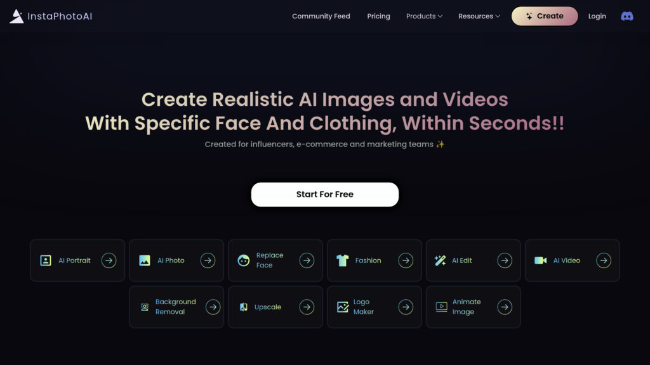Go to the Pricing page
The height and width of the screenshot is (365, 650).
[378, 16]
